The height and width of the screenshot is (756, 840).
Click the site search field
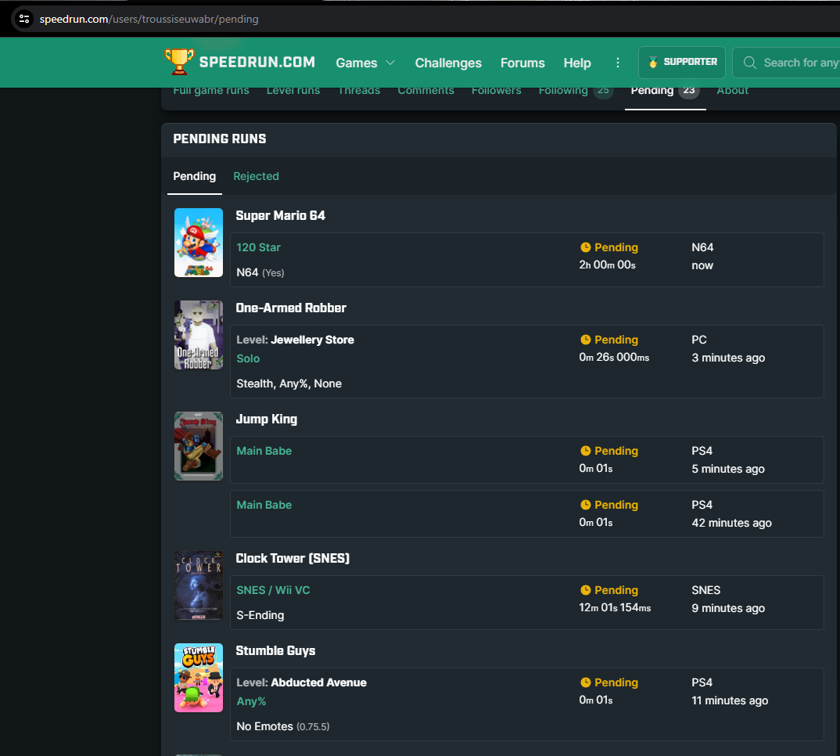pos(786,63)
